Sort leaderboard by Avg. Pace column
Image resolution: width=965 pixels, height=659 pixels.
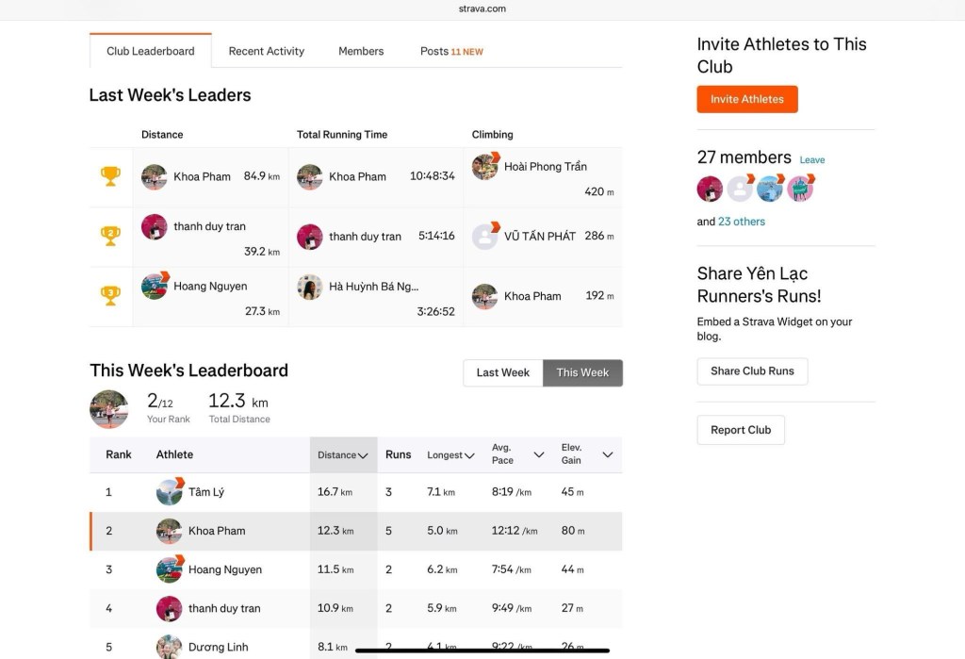[517, 454]
